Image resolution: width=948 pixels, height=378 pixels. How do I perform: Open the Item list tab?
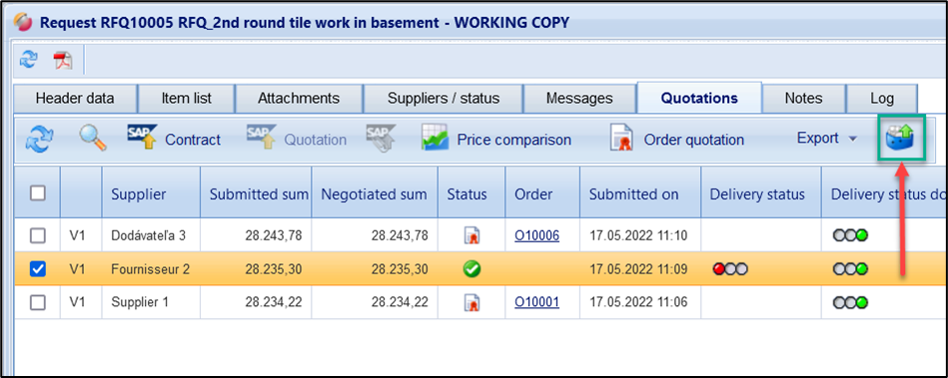click(x=186, y=98)
